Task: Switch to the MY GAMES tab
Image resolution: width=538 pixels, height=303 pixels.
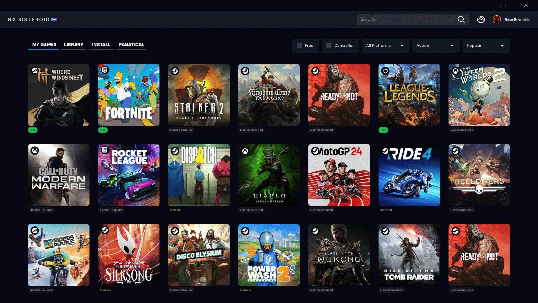Action: 44,45
